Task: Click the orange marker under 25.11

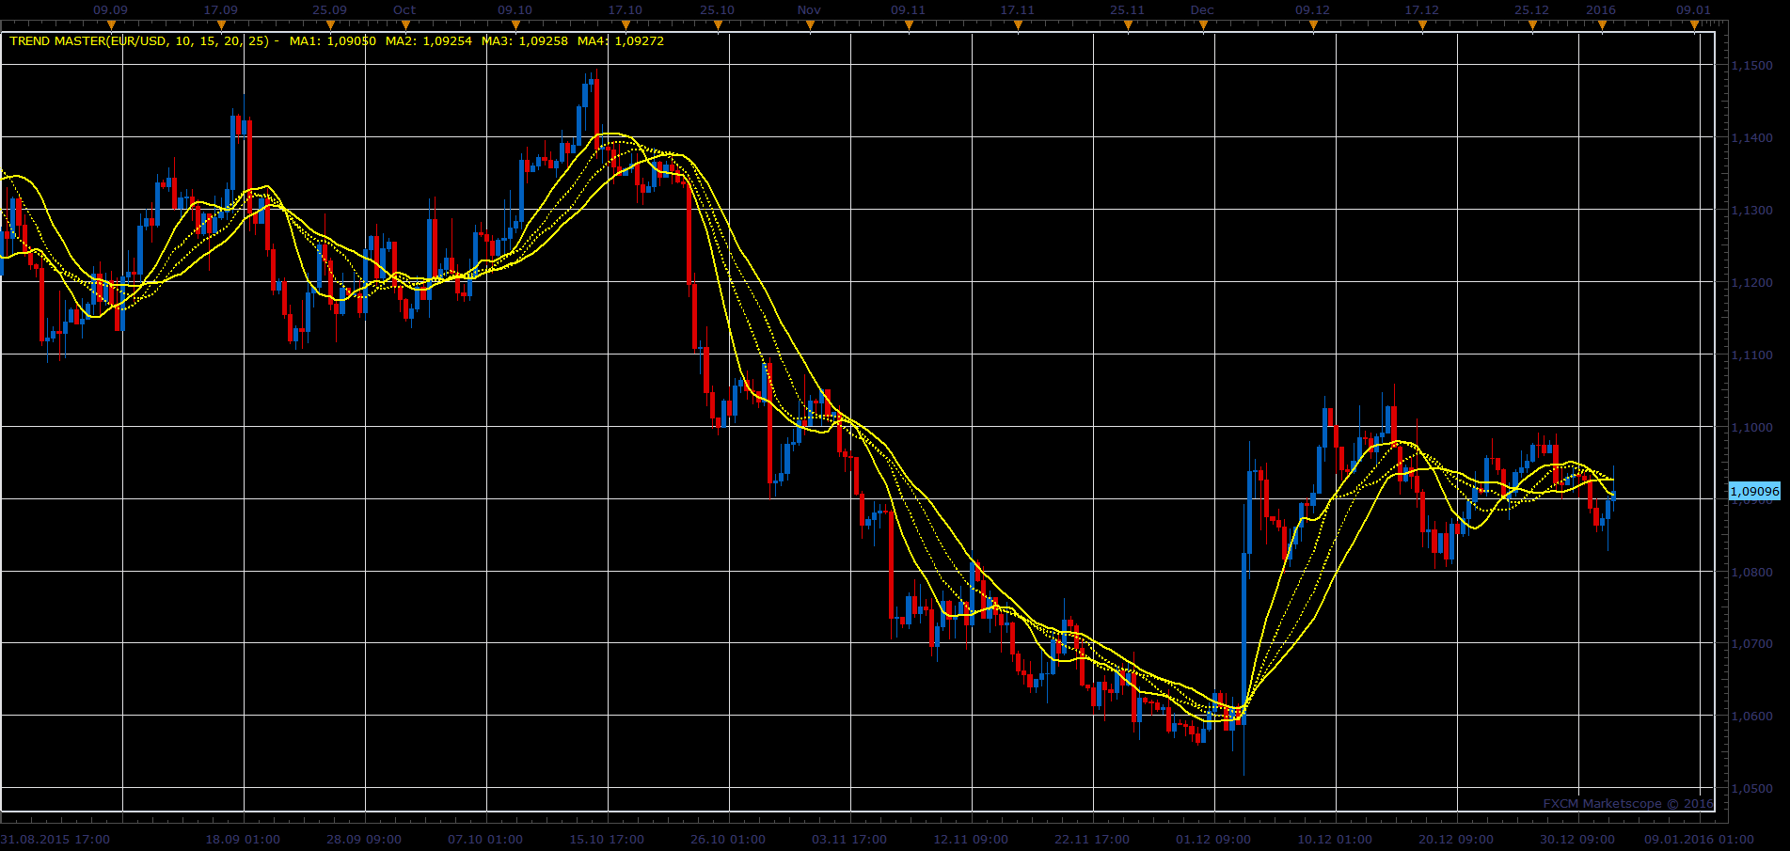Action: pos(1128,25)
